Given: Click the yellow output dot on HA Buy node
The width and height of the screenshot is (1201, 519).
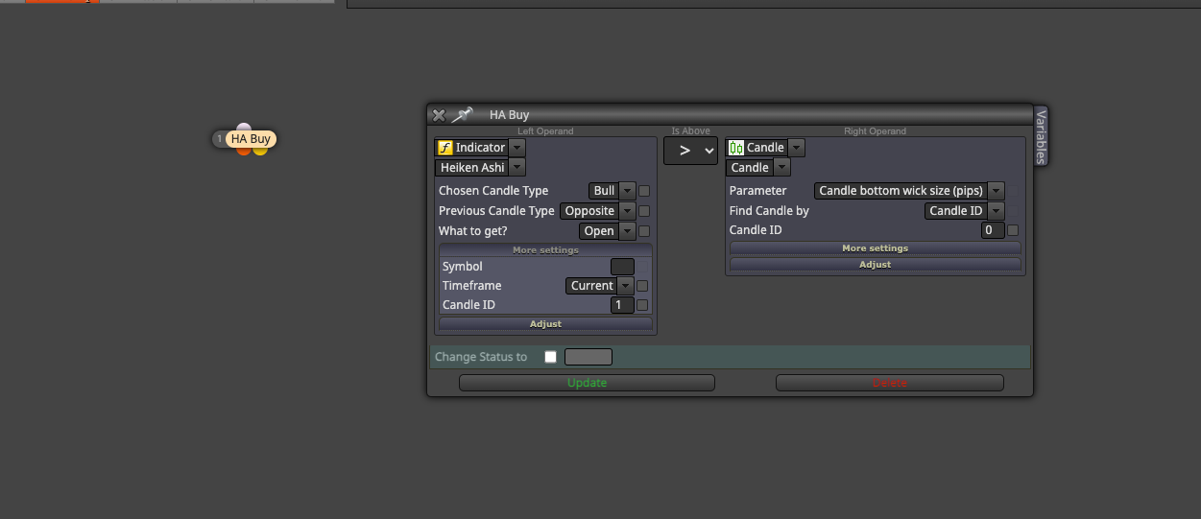Looking at the screenshot, I should click(x=260, y=152).
